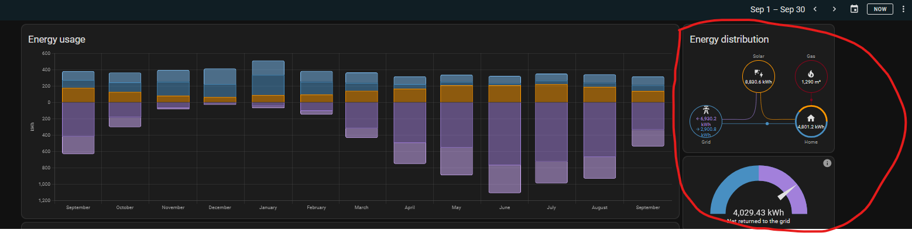
Task: Click the 'Net returned to the grid' label
Action: pos(759,221)
